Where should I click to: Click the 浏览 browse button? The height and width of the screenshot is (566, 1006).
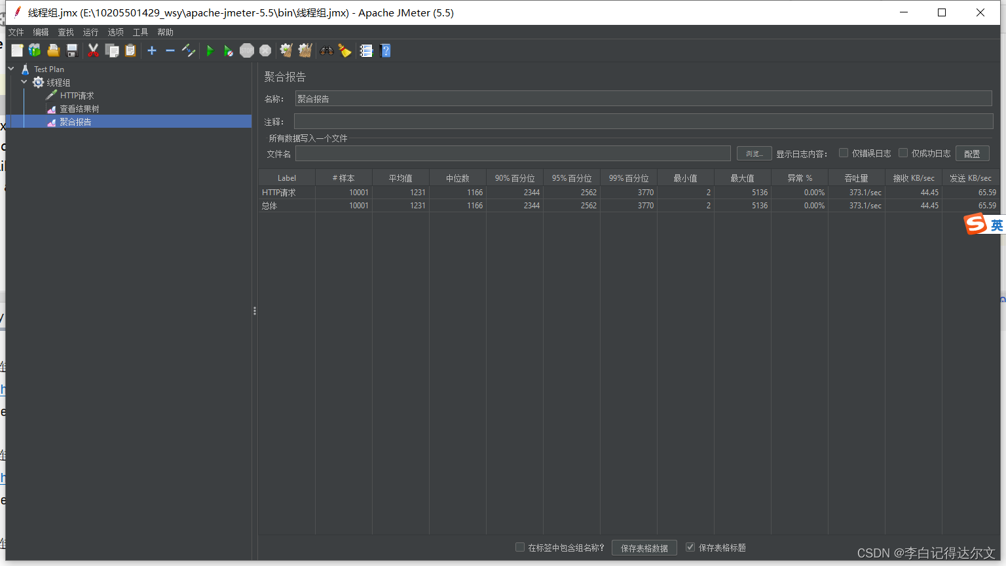(754, 153)
